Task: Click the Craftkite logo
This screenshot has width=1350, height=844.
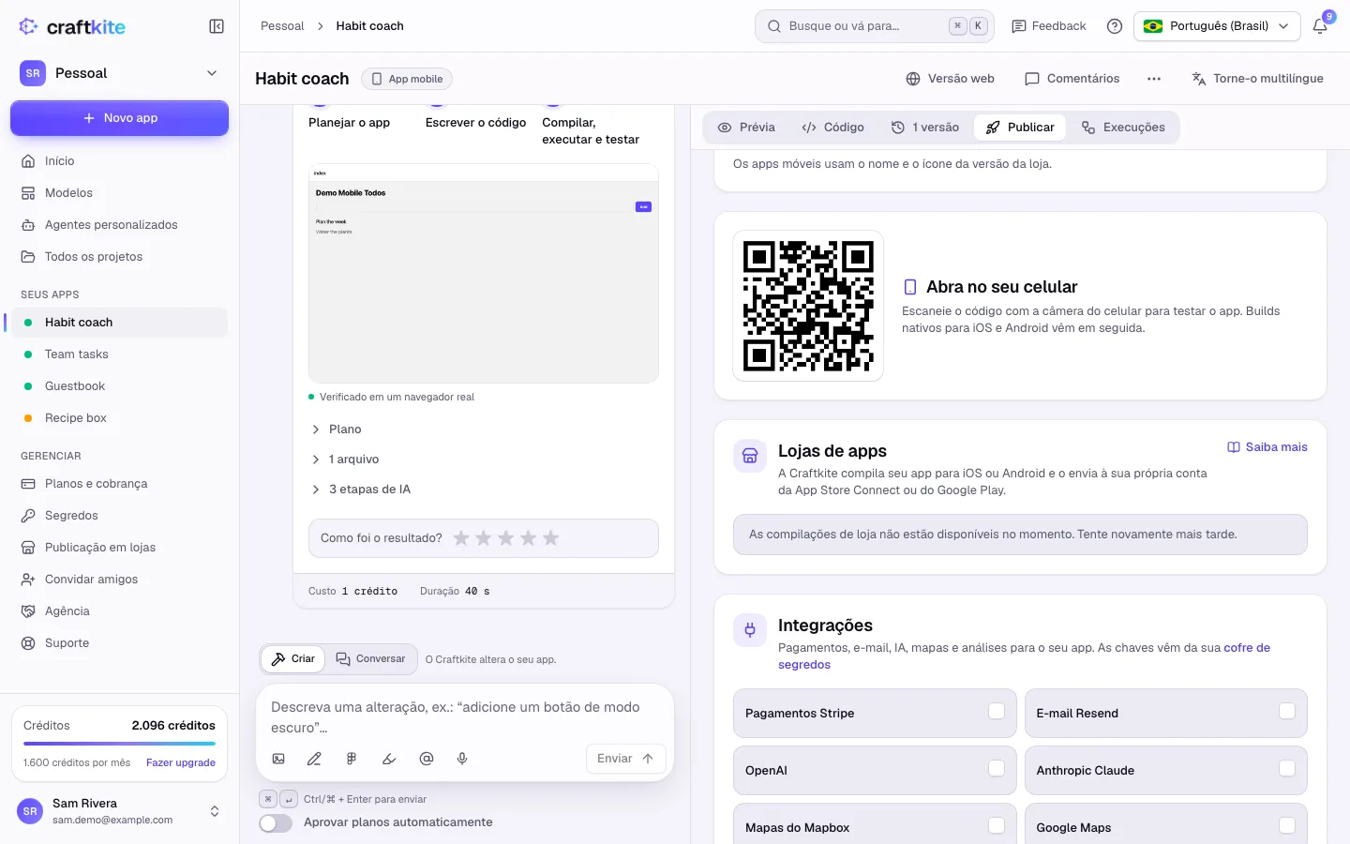Action: tap(72, 26)
